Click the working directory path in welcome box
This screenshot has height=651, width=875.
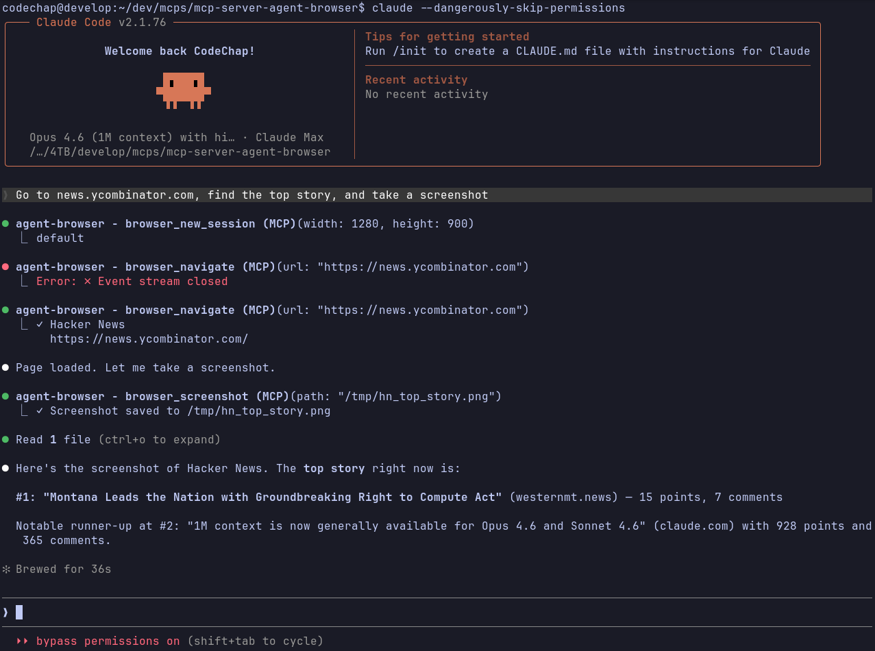click(180, 152)
